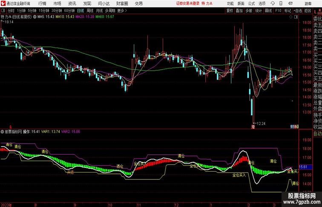
Task: Open the 财富圈 menu
Action: [122, 3]
